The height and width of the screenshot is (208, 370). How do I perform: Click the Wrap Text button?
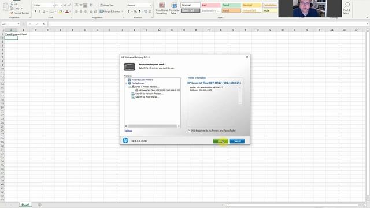(107, 5)
